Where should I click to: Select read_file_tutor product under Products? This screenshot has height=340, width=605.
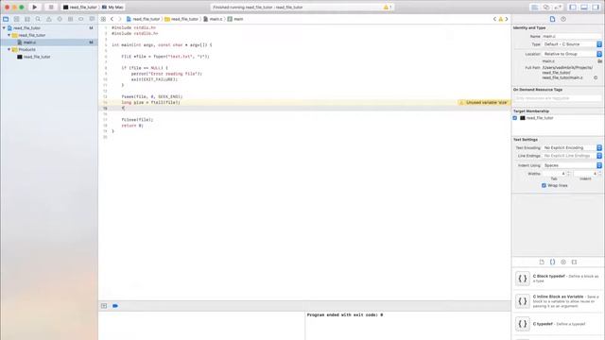pos(34,57)
